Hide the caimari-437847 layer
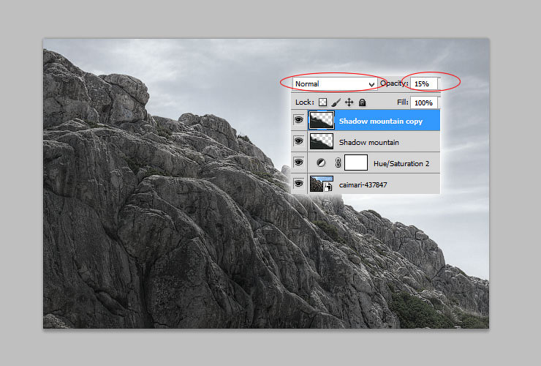This screenshot has width=541, height=366. (299, 183)
